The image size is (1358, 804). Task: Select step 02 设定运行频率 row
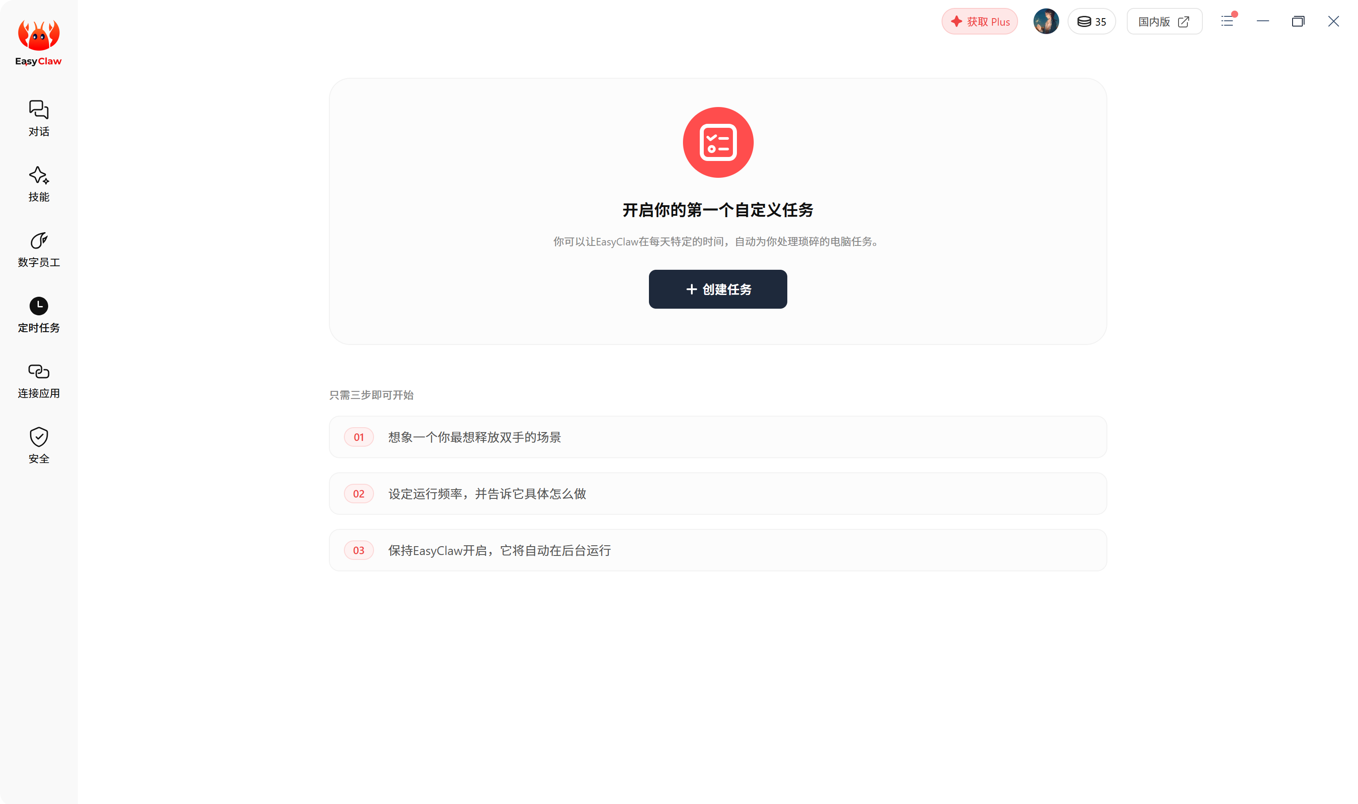click(x=718, y=494)
